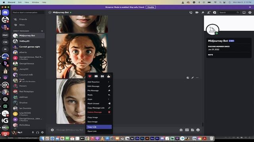The height and width of the screenshot is (142, 254).
Task: Open Cornish games night group chat
Action: pyautogui.click(x=28, y=47)
